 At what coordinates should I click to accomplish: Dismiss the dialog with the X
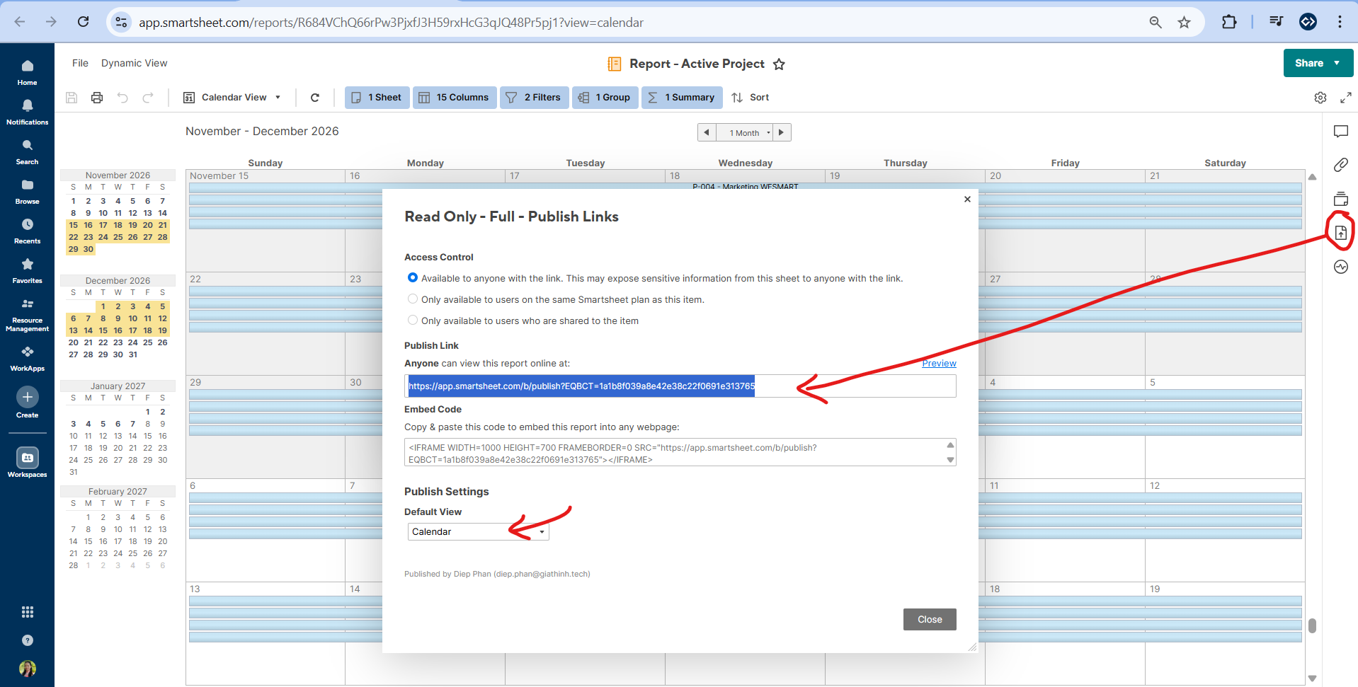967,200
